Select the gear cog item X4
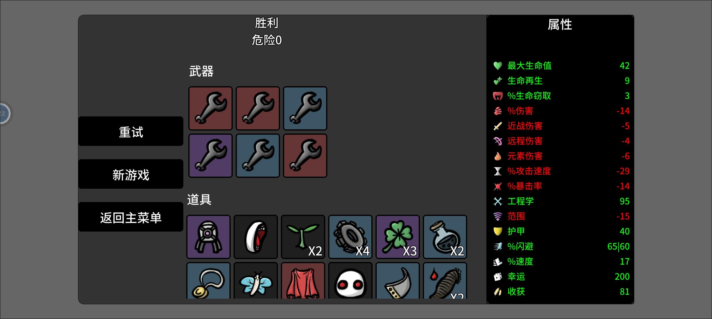Viewport: 712px width, 319px height. click(350, 237)
